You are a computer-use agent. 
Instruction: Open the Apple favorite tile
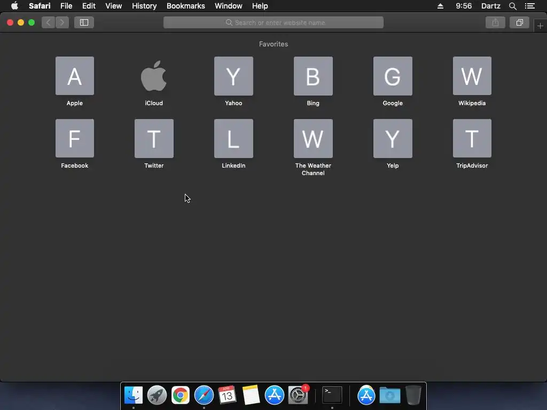click(x=75, y=76)
